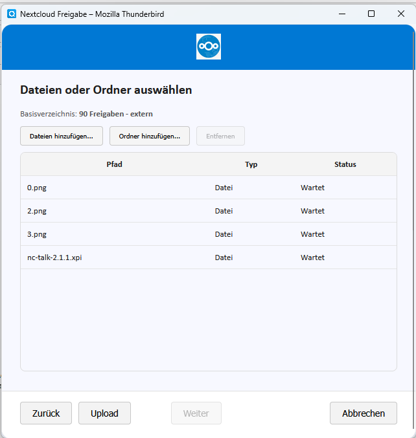Click the 'Entfernen' button
416x438 pixels.
pyautogui.click(x=220, y=137)
